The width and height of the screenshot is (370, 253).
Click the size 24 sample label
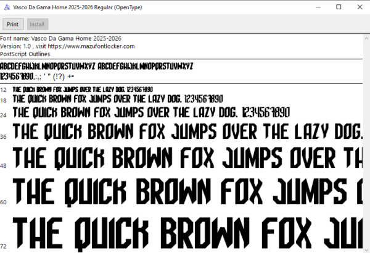click(3, 115)
